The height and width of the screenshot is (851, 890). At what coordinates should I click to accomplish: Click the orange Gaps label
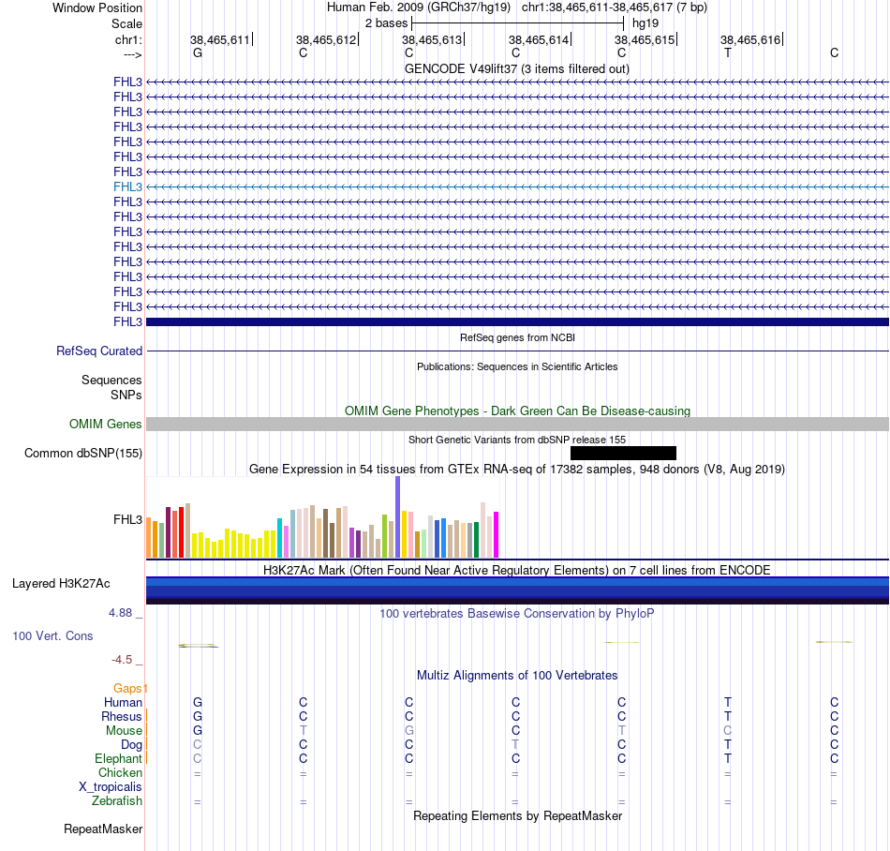tap(127, 689)
